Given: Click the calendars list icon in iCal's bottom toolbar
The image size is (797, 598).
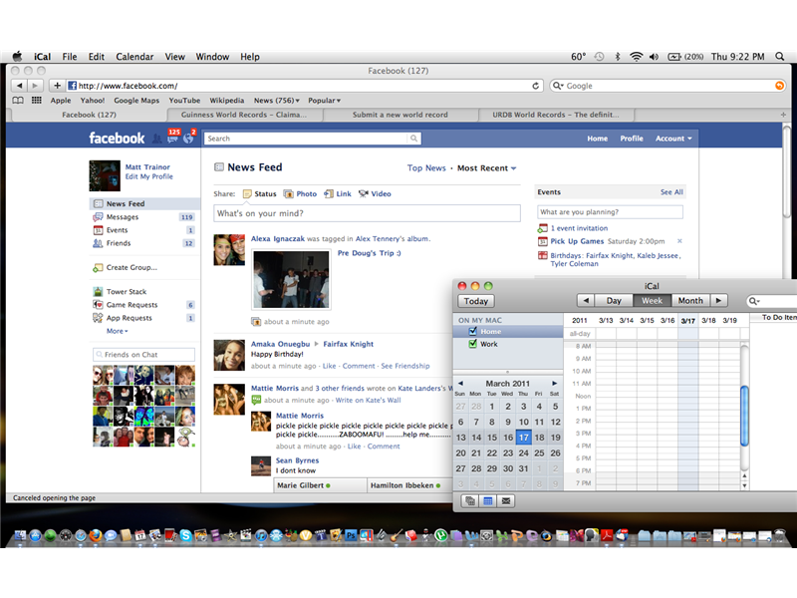Looking at the screenshot, I should point(469,501).
